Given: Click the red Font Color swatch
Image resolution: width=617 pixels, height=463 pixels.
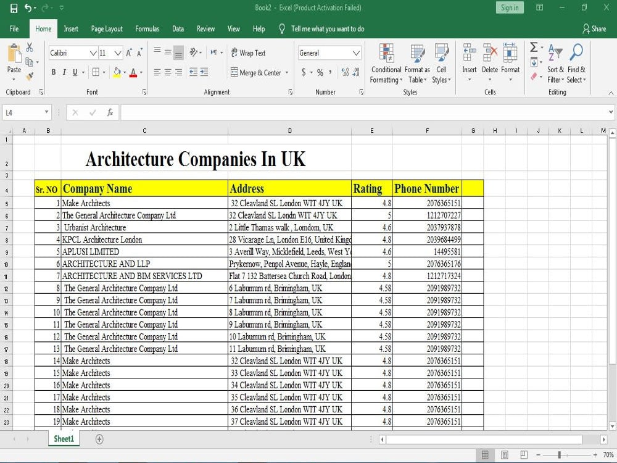Looking at the screenshot, I should coord(133,72).
